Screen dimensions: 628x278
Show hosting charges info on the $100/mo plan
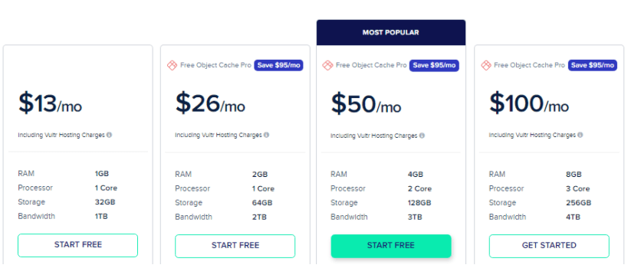point(580,135)
